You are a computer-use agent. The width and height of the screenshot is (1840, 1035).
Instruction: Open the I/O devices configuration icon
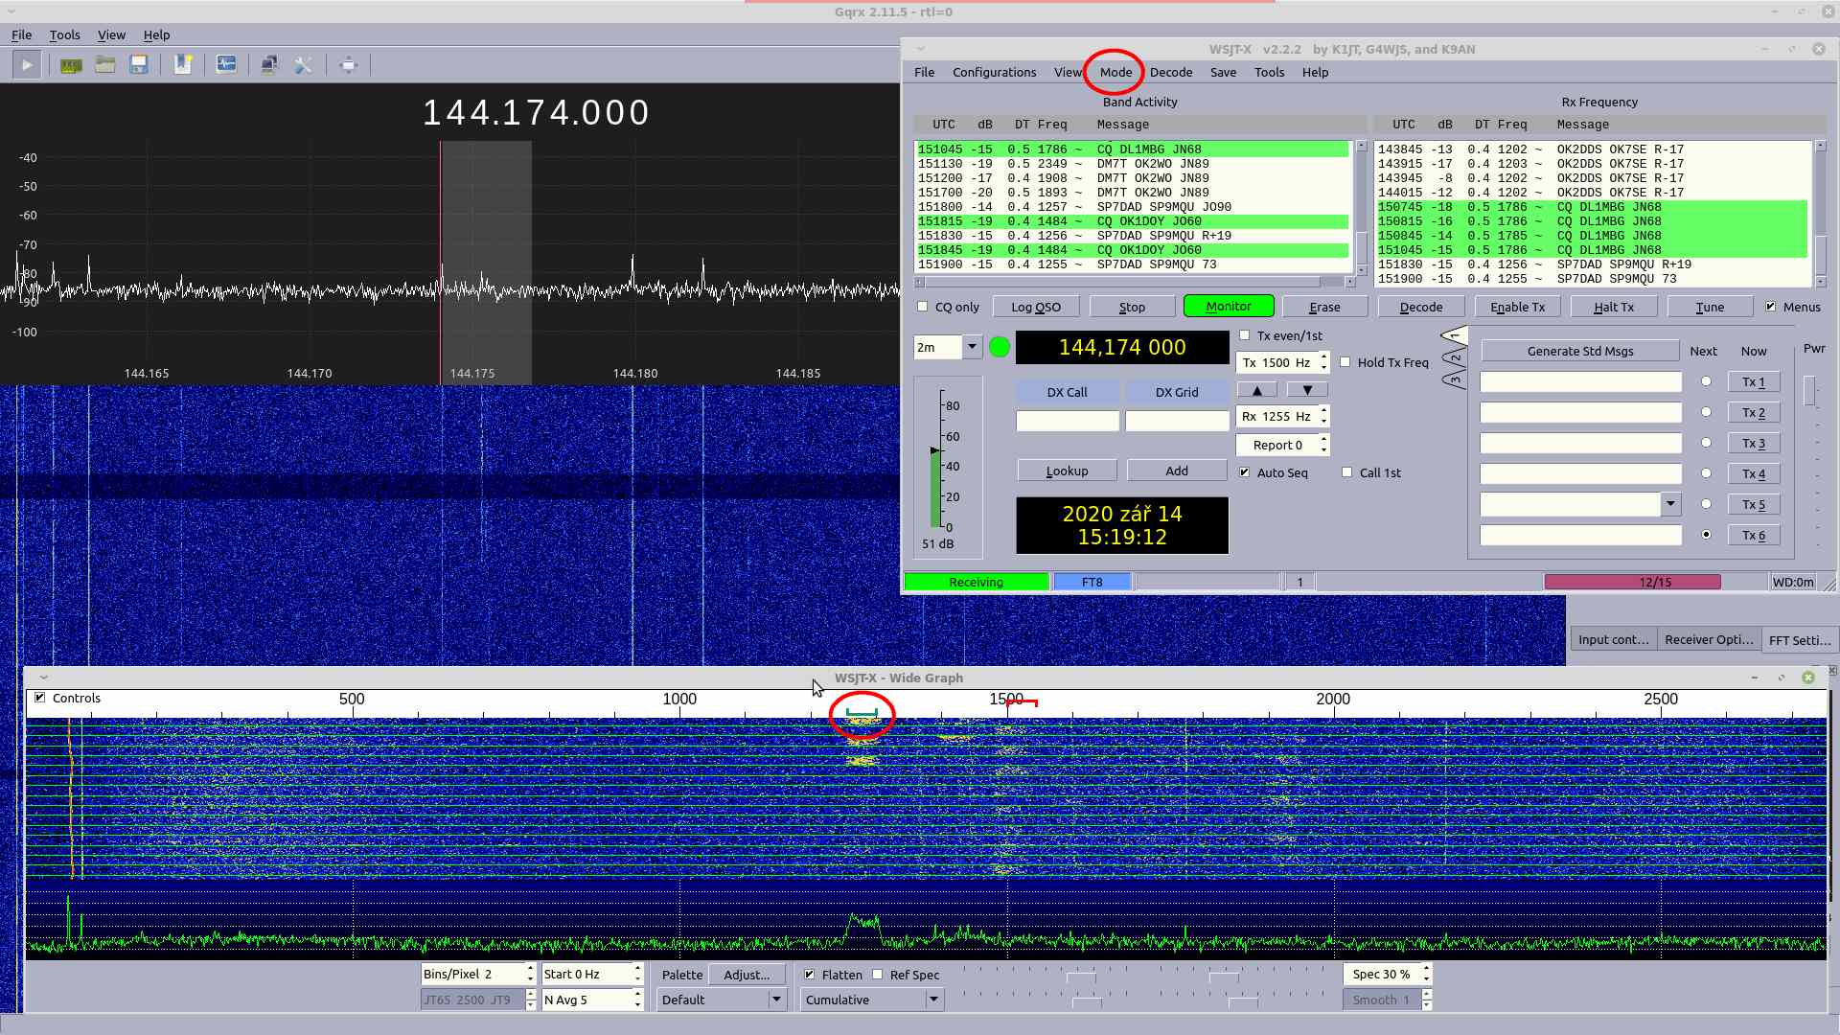pos(71,65)
